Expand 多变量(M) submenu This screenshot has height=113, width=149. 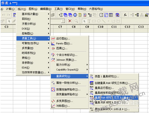(33, 48)
